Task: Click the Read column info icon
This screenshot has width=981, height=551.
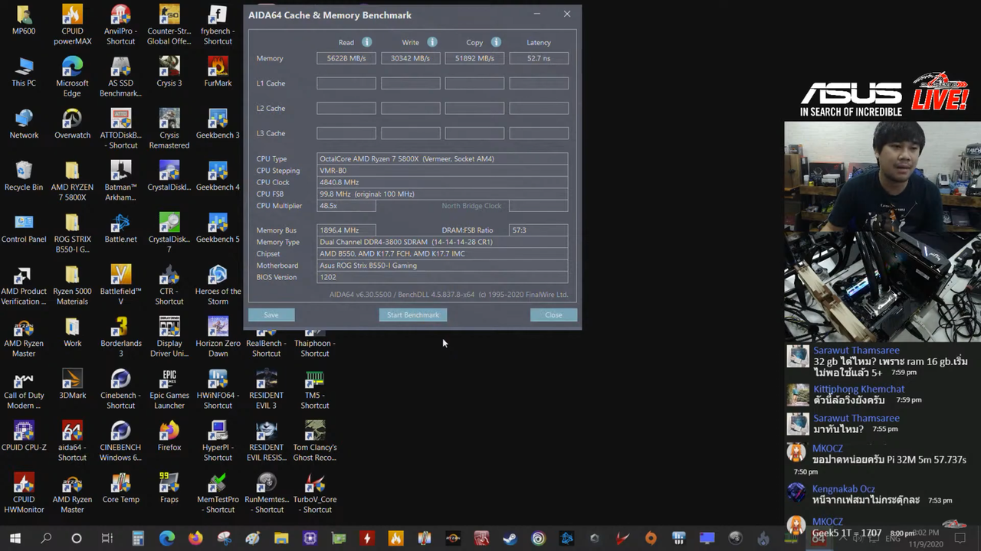Action: point(366,42)
